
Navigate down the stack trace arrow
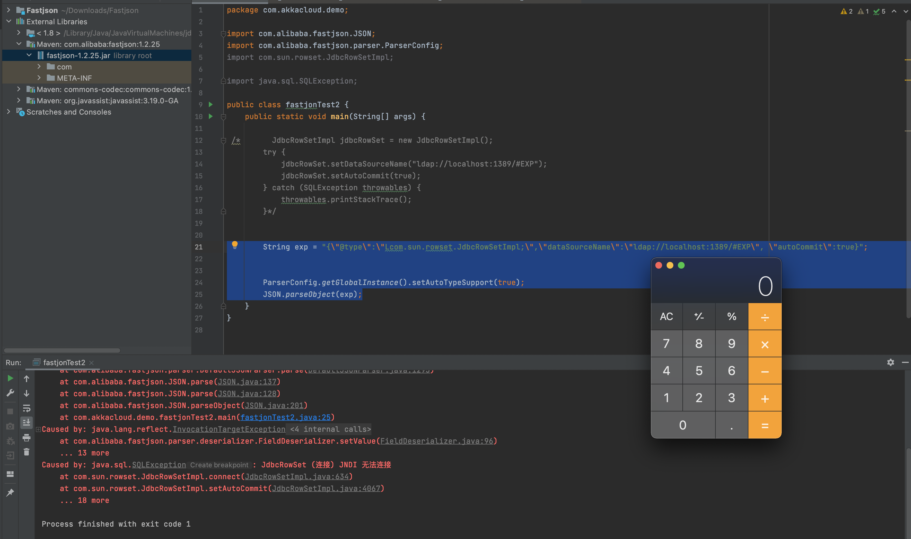pos(27,393)
